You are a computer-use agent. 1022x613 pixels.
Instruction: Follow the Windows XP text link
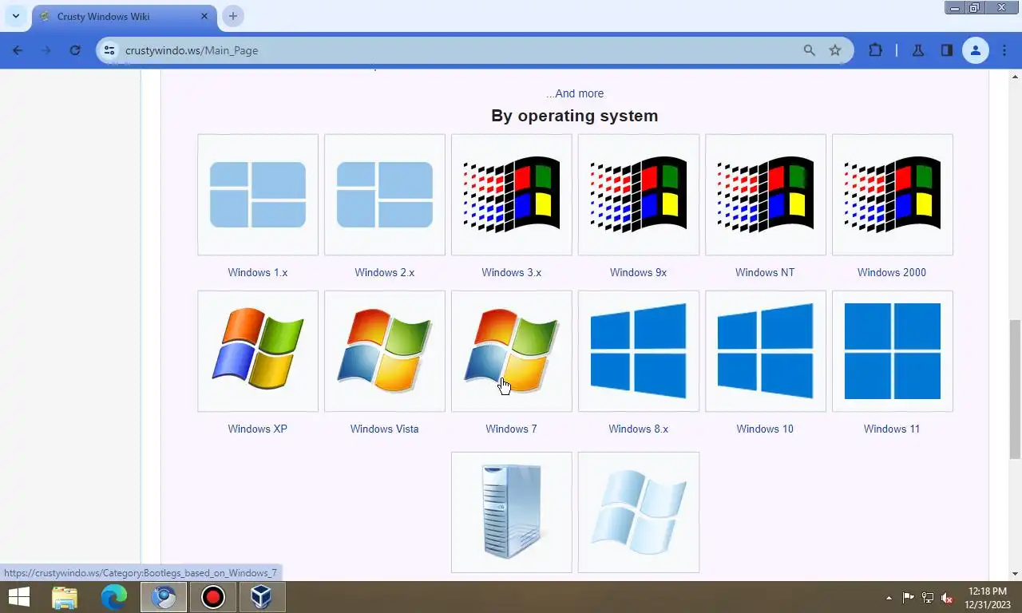click(257, 429)
